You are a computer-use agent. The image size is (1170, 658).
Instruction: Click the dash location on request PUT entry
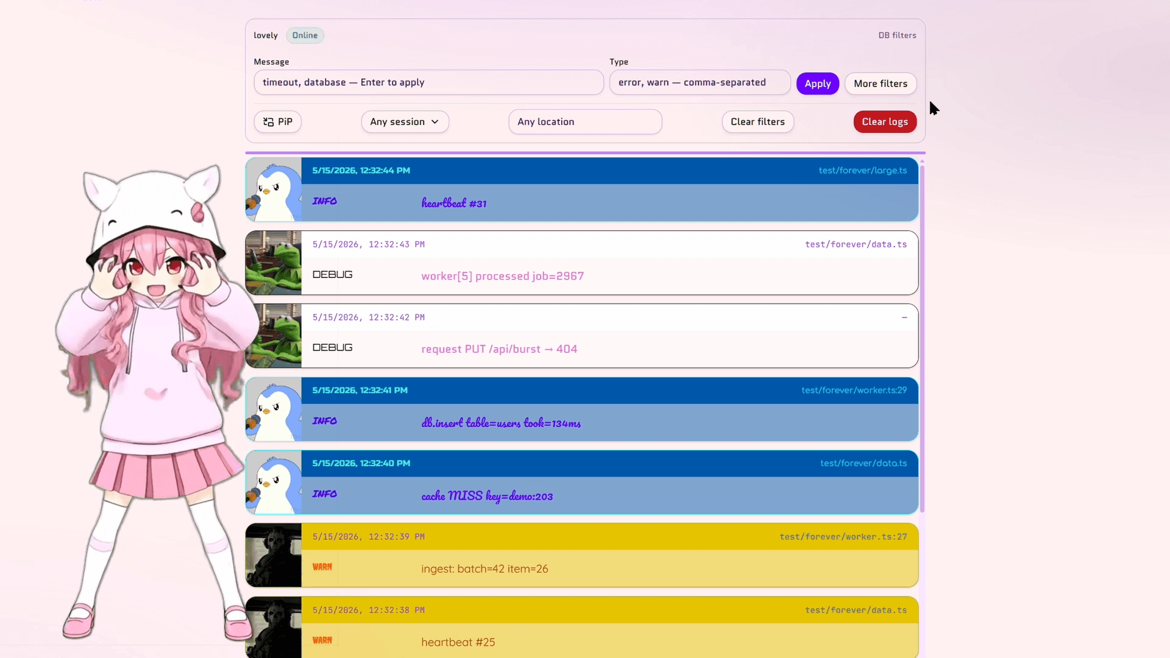tap(904, 317)
